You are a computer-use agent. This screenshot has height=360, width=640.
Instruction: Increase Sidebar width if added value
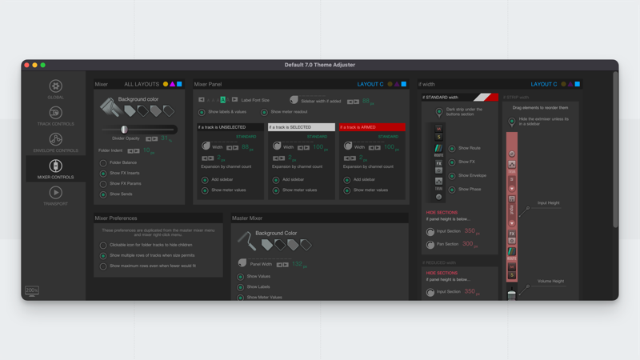coord(356,102)
